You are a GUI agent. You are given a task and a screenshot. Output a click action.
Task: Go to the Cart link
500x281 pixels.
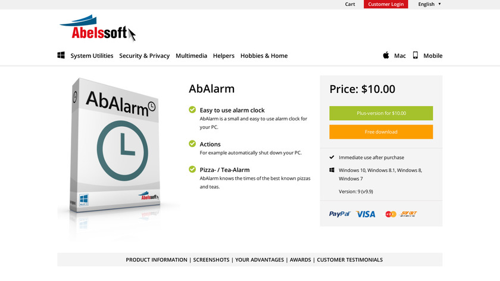[x=350, y=4]
